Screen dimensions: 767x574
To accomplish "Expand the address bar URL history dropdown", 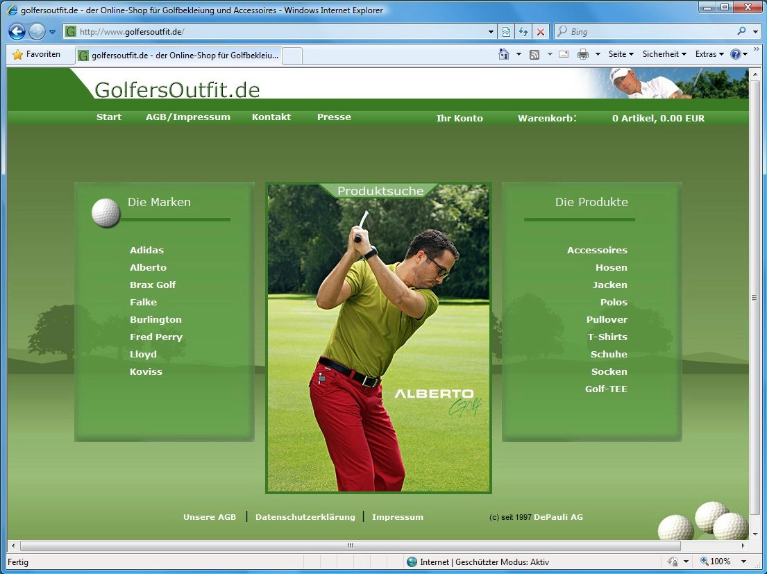I will click(491, 32).
